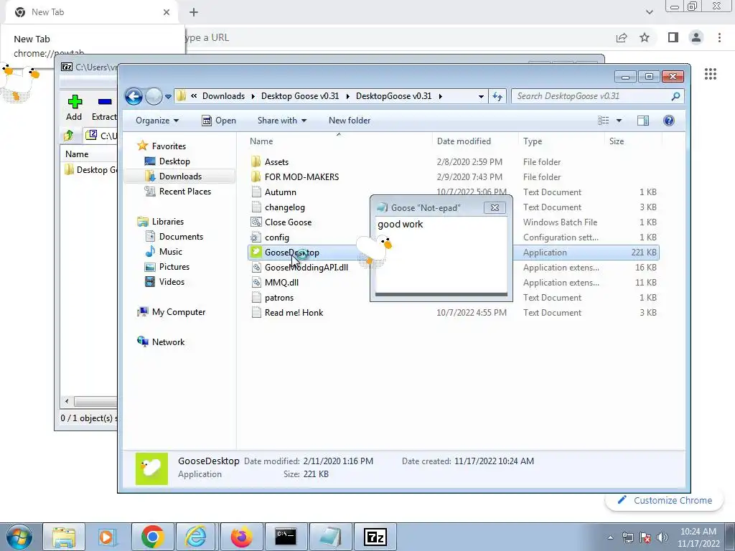Click Customize Chrome button
735x551 pixels.
click(665, 500)
